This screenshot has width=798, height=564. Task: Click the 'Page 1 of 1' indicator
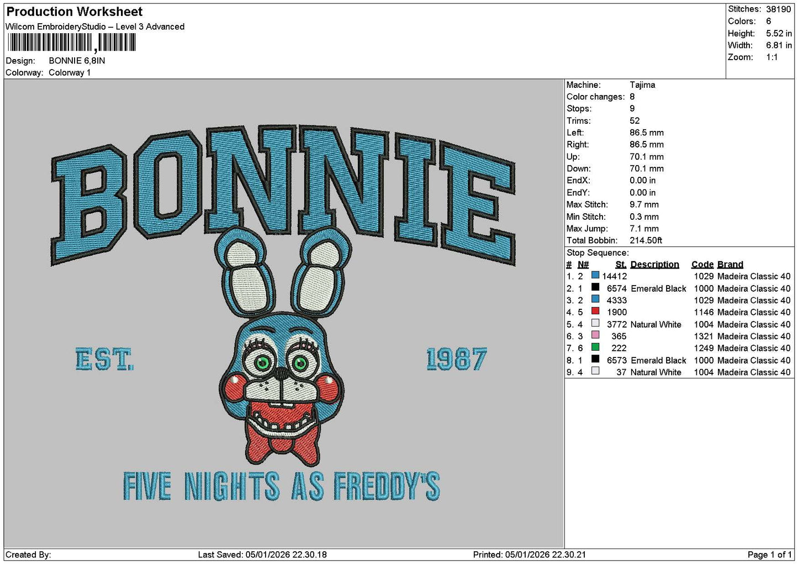click(x=770, y=555)
